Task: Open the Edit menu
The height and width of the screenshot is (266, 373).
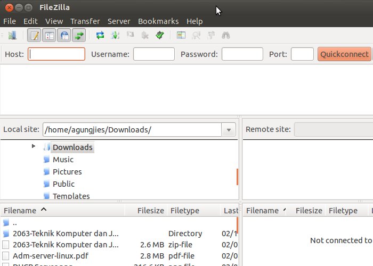Action: [x=30, y=21]
